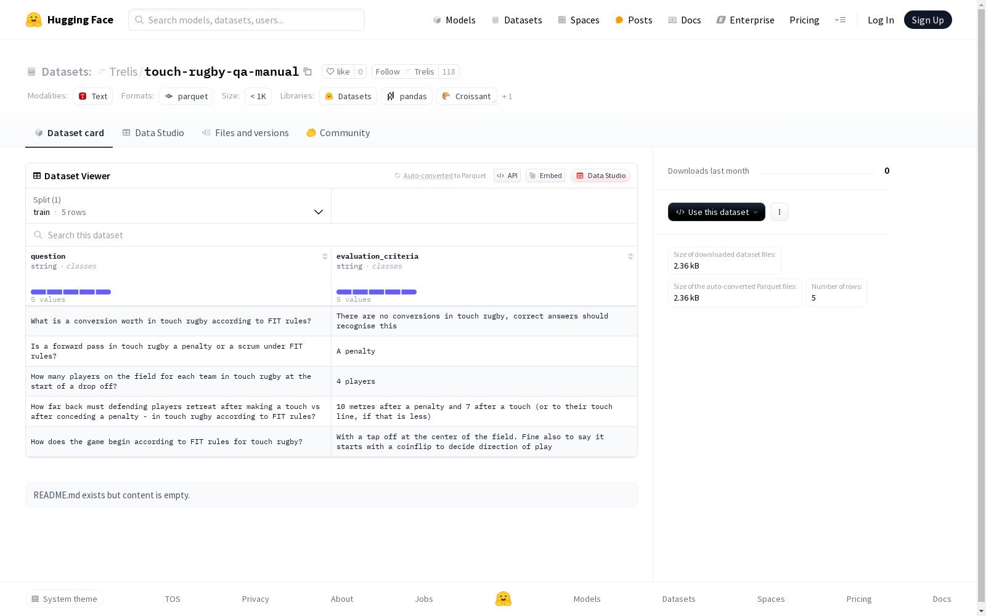Switch to the Dataset card tab
The width and height of the screenshot is (986, 616).
click(69, 133)
